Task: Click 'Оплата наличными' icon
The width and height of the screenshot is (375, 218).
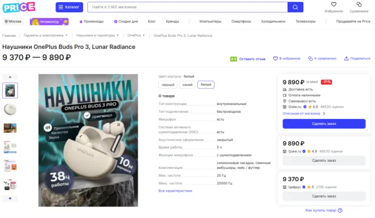Action: coord(285,95)
